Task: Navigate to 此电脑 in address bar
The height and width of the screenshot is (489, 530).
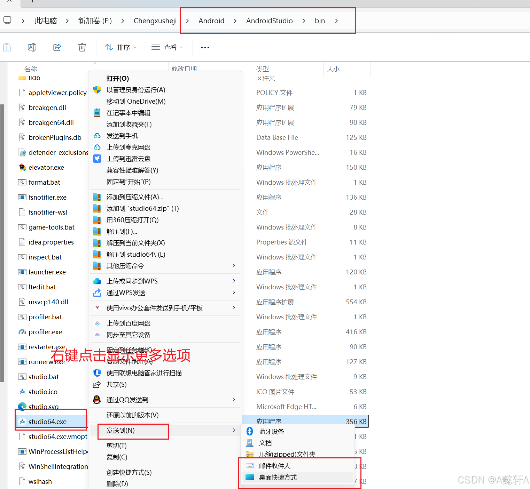Action: coord(46,21)
